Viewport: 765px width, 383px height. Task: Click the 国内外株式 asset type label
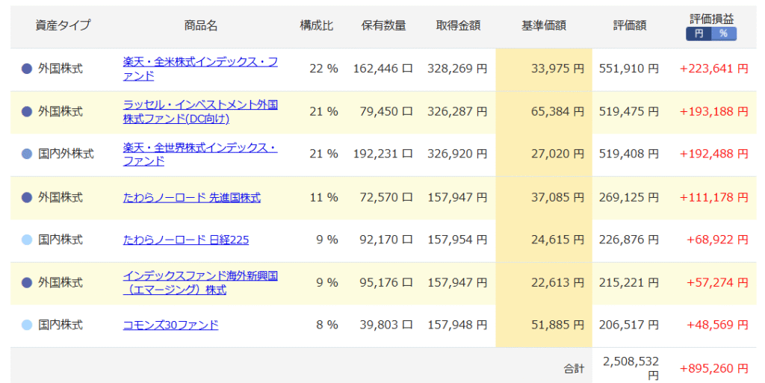[x=66, y=154]
